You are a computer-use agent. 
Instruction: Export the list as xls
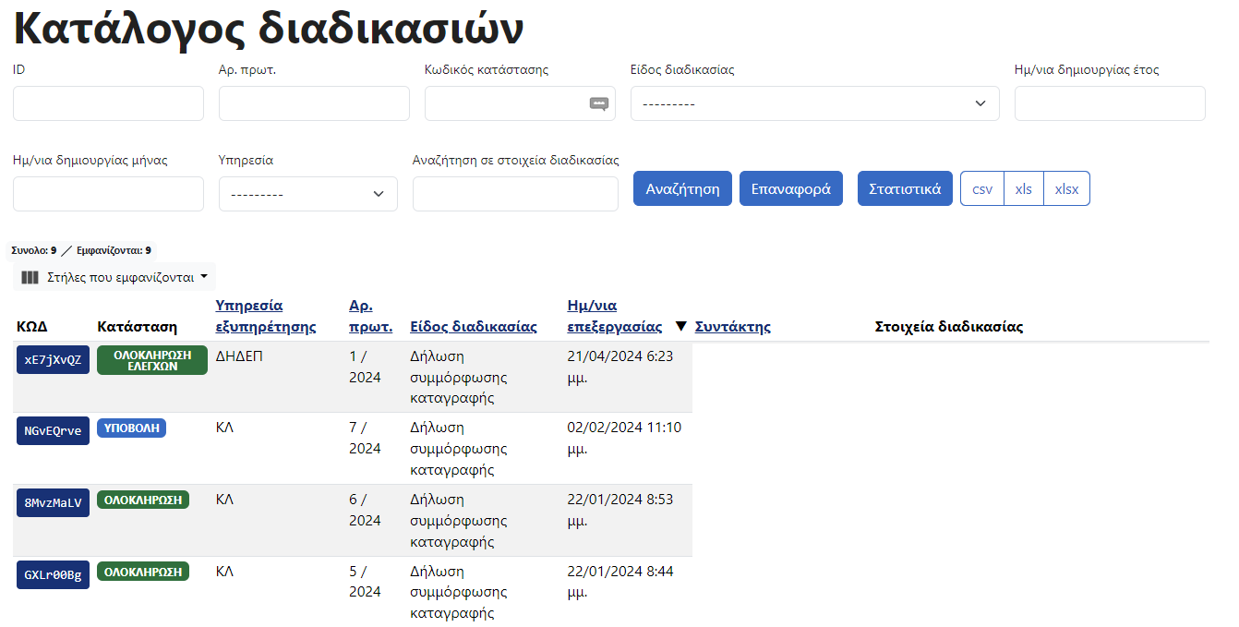pyautogui.click(x=1023, y=188)
